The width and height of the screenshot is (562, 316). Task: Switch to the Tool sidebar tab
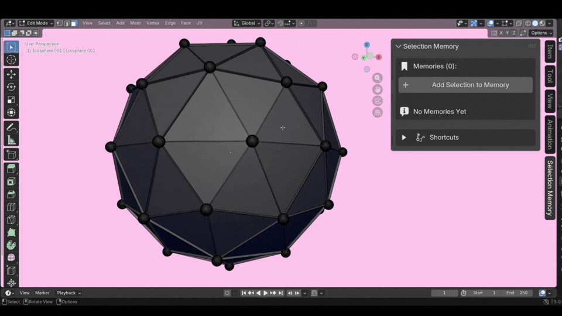550,76
